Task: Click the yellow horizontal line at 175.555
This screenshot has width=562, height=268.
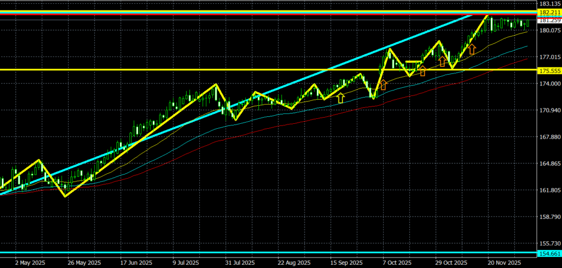Action: click(x=165, y=70)
